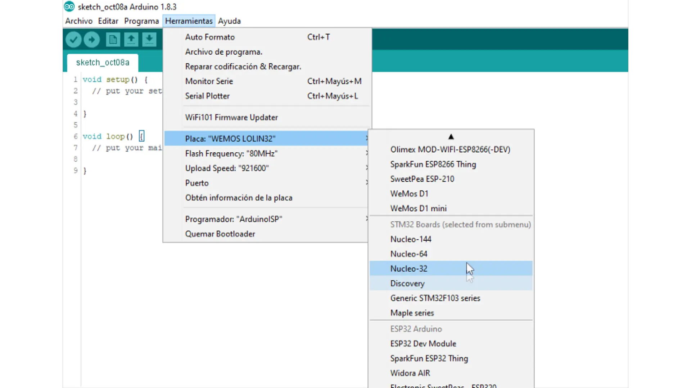Close the Herramientas menu
The image size is (691, 388).
click(x=189, y=21)
